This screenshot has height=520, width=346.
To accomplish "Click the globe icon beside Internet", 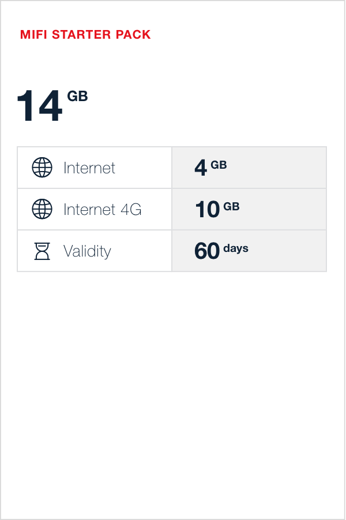I will 42,168.
